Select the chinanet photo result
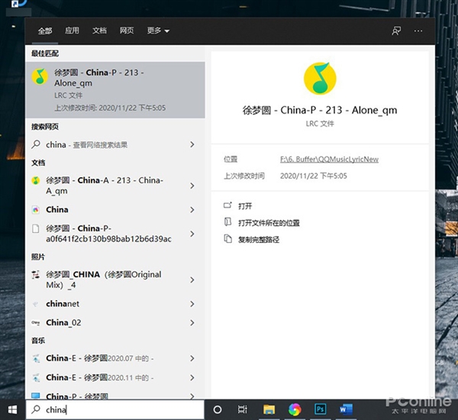This screenshot has width=458, height=420. click(115, 304)
